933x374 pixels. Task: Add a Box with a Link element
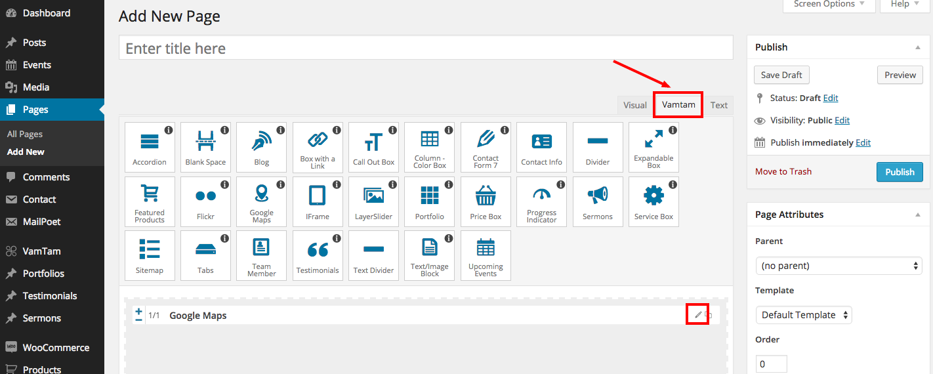click(318, 147)
